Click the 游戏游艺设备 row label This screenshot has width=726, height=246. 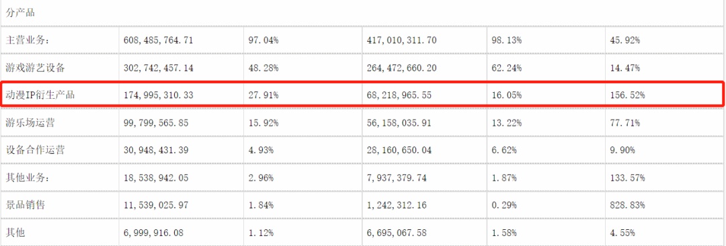(x=35, y=68)
